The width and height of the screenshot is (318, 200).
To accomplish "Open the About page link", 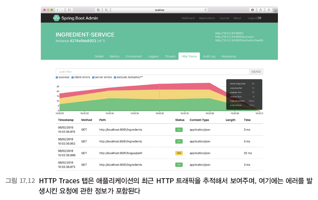I will tap(237, 18).
